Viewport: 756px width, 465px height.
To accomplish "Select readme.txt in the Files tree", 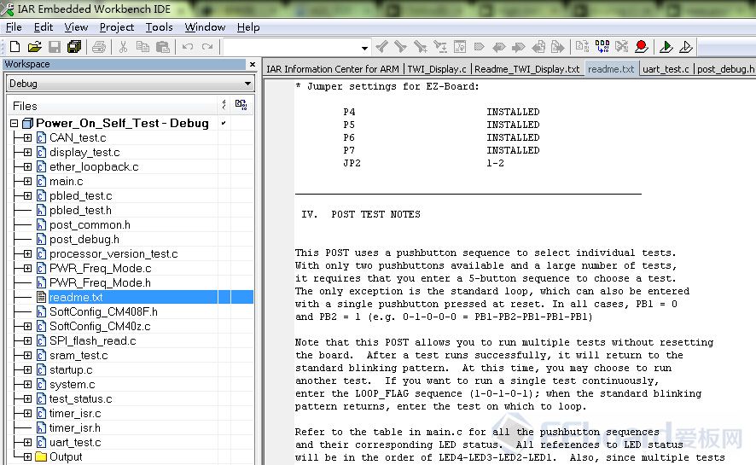I will pyautogui.click(x=76, y=297).
